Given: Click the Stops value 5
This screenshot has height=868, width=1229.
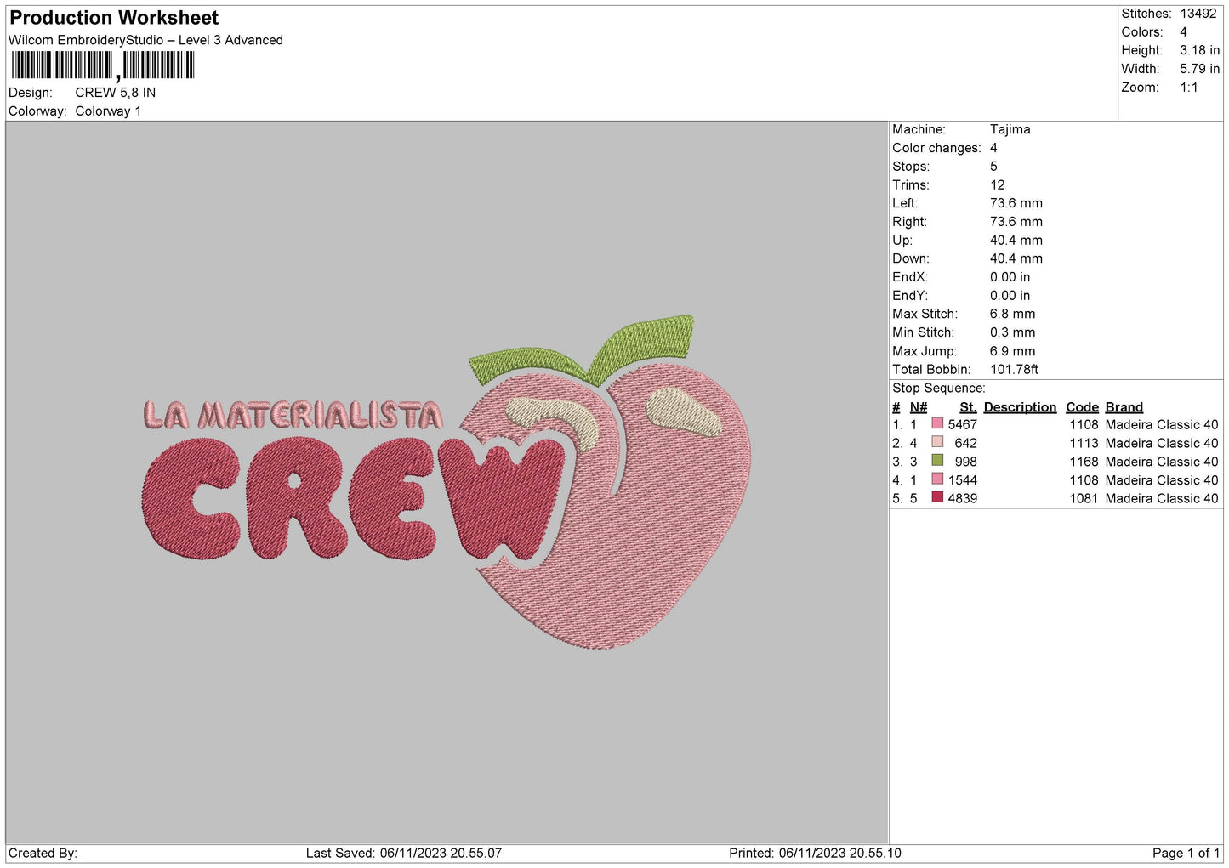Looking at the screenshot, I should (x=993, y=167).
